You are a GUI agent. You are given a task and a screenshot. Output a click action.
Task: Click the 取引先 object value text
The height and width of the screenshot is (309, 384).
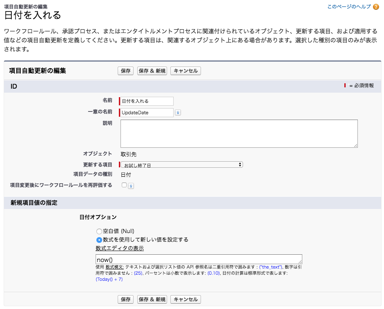tap(129, 154)
